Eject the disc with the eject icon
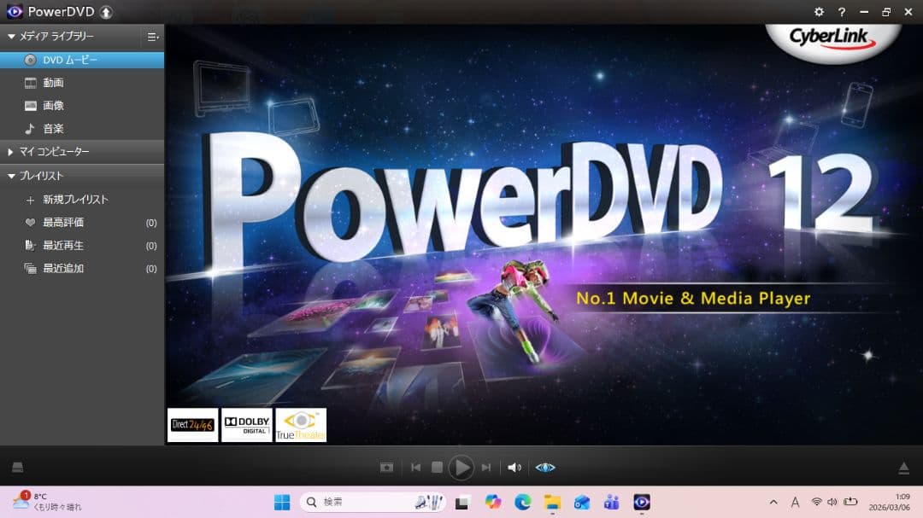 tap(903, 468)
